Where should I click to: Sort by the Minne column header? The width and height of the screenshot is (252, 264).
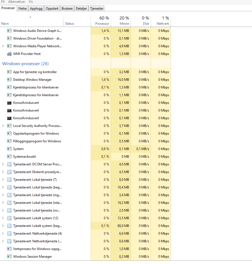pyautogui.click(x=121, y=21)
